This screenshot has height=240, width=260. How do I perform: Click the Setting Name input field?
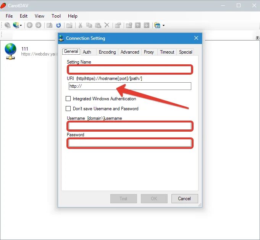click(x=130, y=70)
